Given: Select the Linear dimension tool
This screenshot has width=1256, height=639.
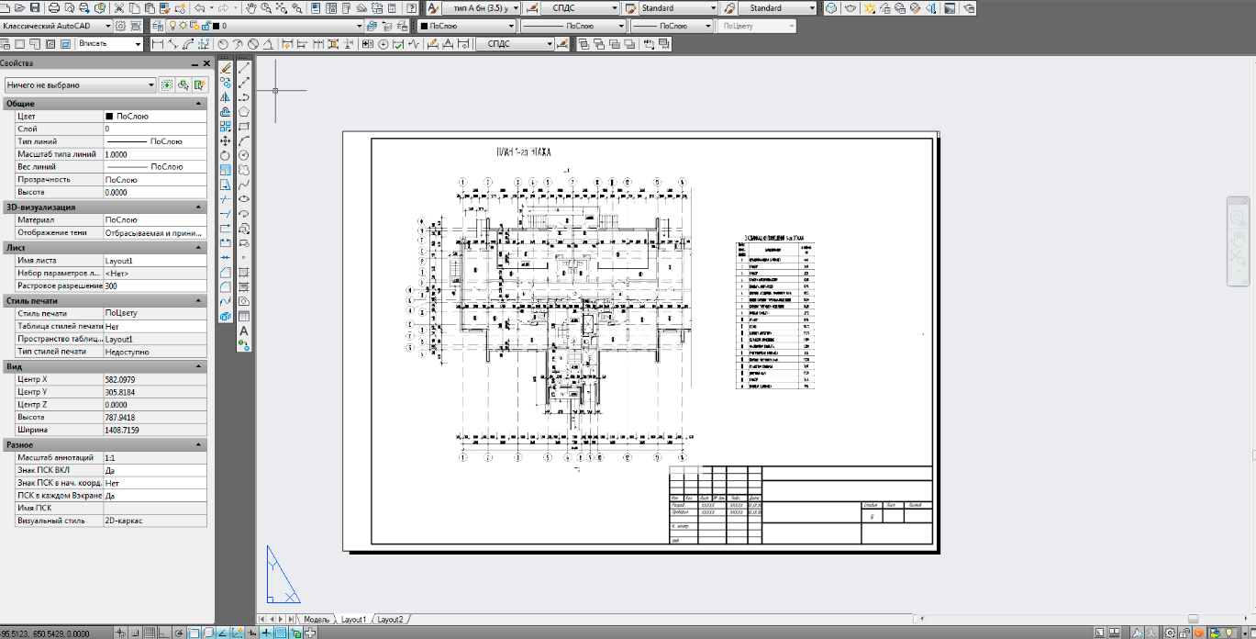Looking at the screenshot, I should point(158,43).
